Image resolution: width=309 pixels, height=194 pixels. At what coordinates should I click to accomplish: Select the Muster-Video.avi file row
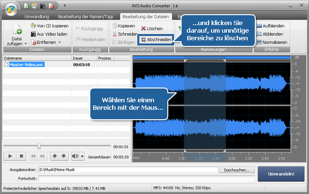(x=66, y=64)
